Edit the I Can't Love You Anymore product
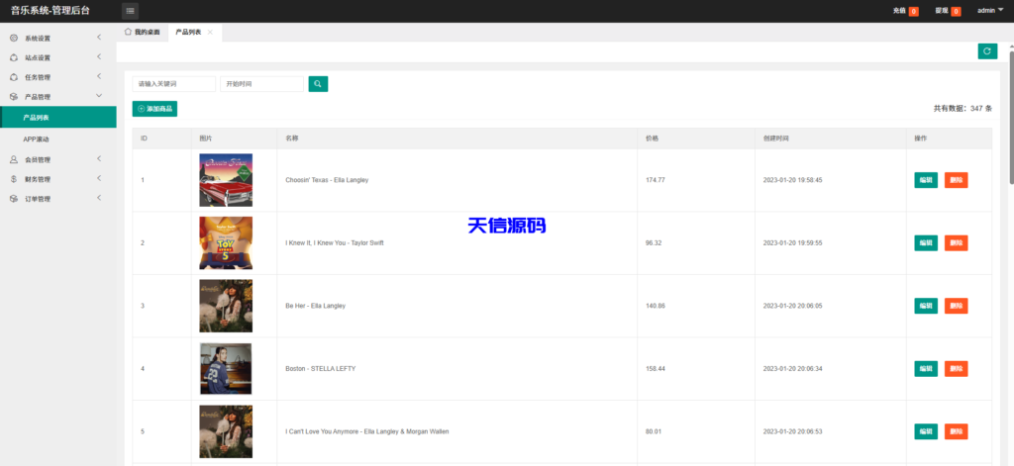Image resolution: width=1014 pixels, height=466 pixels. tap(926, 431)
